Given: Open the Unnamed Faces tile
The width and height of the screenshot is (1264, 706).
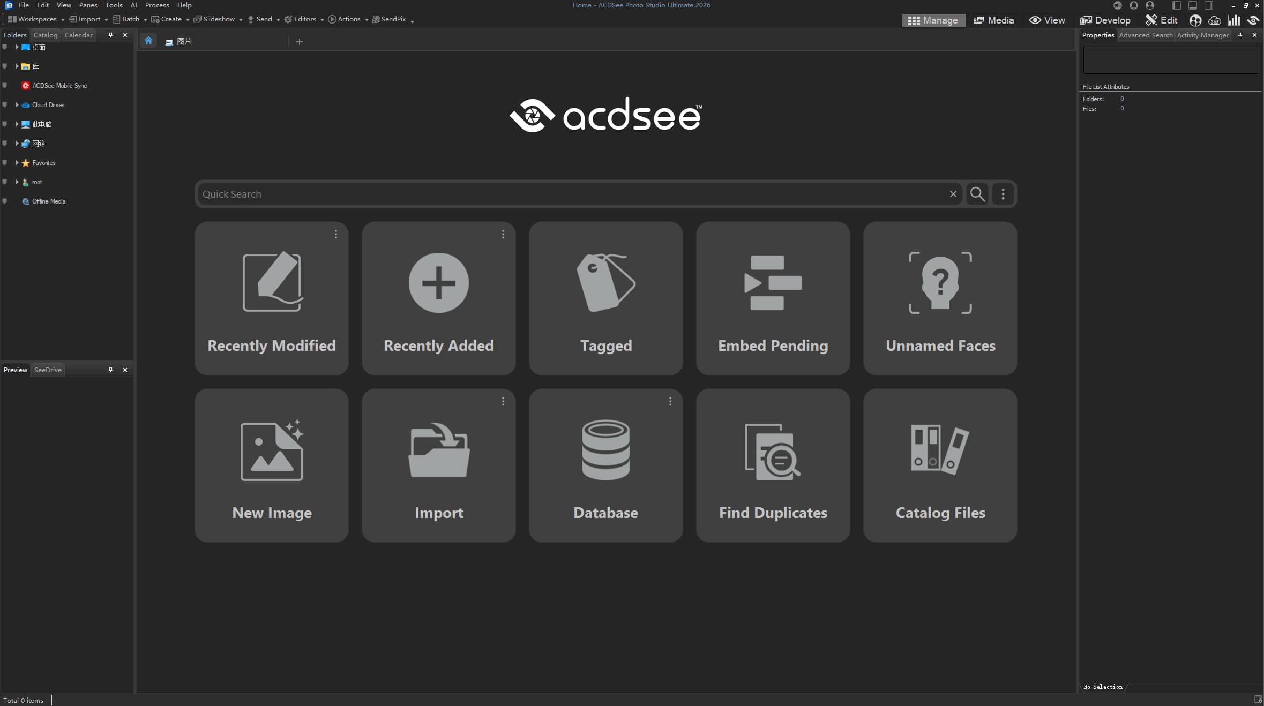Looking at the screenshot, I should coord(940,298).
